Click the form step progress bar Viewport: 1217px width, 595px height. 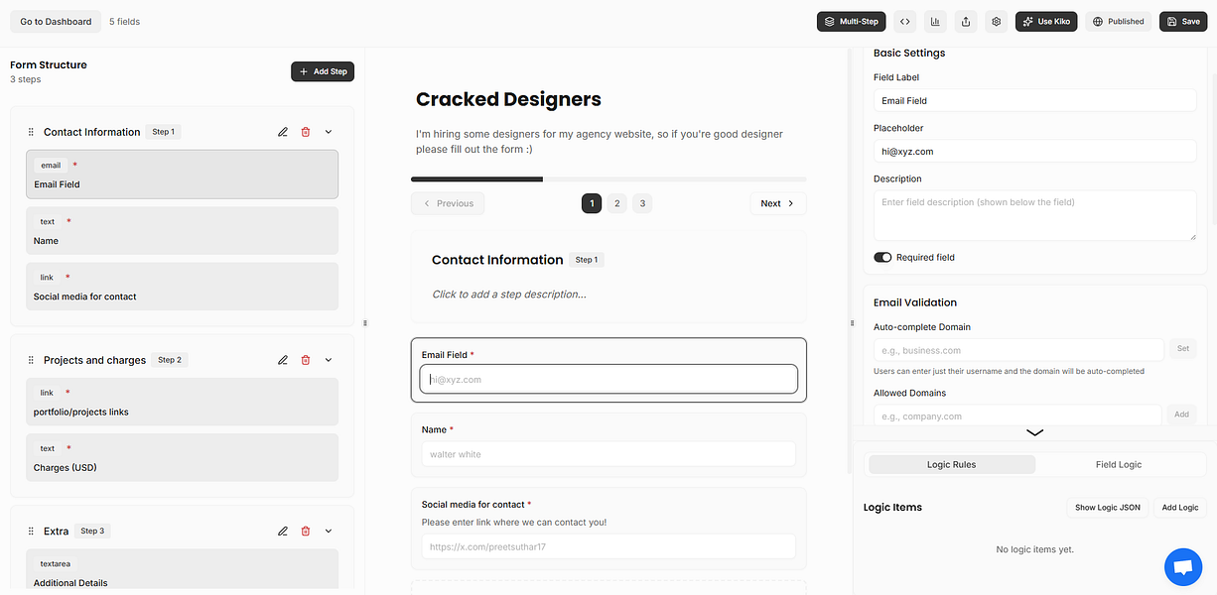coord(608,179)
